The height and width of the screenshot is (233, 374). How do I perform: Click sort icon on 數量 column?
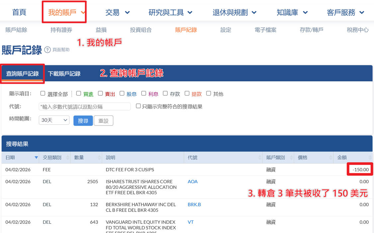[99, 158]
